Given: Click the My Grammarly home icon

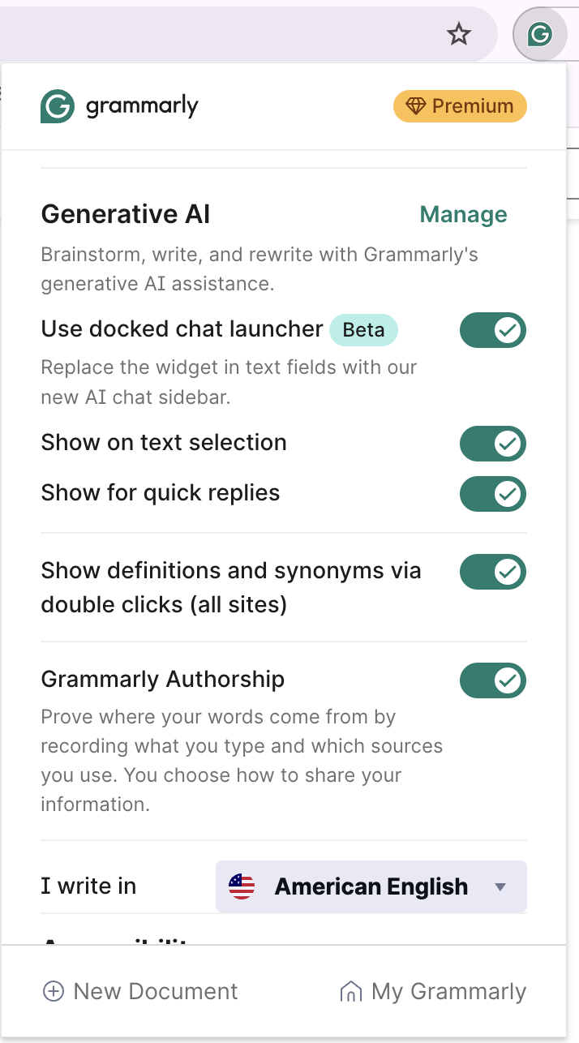Looking at the screenshot, I should pyautogui.click(x=350, y=991).
